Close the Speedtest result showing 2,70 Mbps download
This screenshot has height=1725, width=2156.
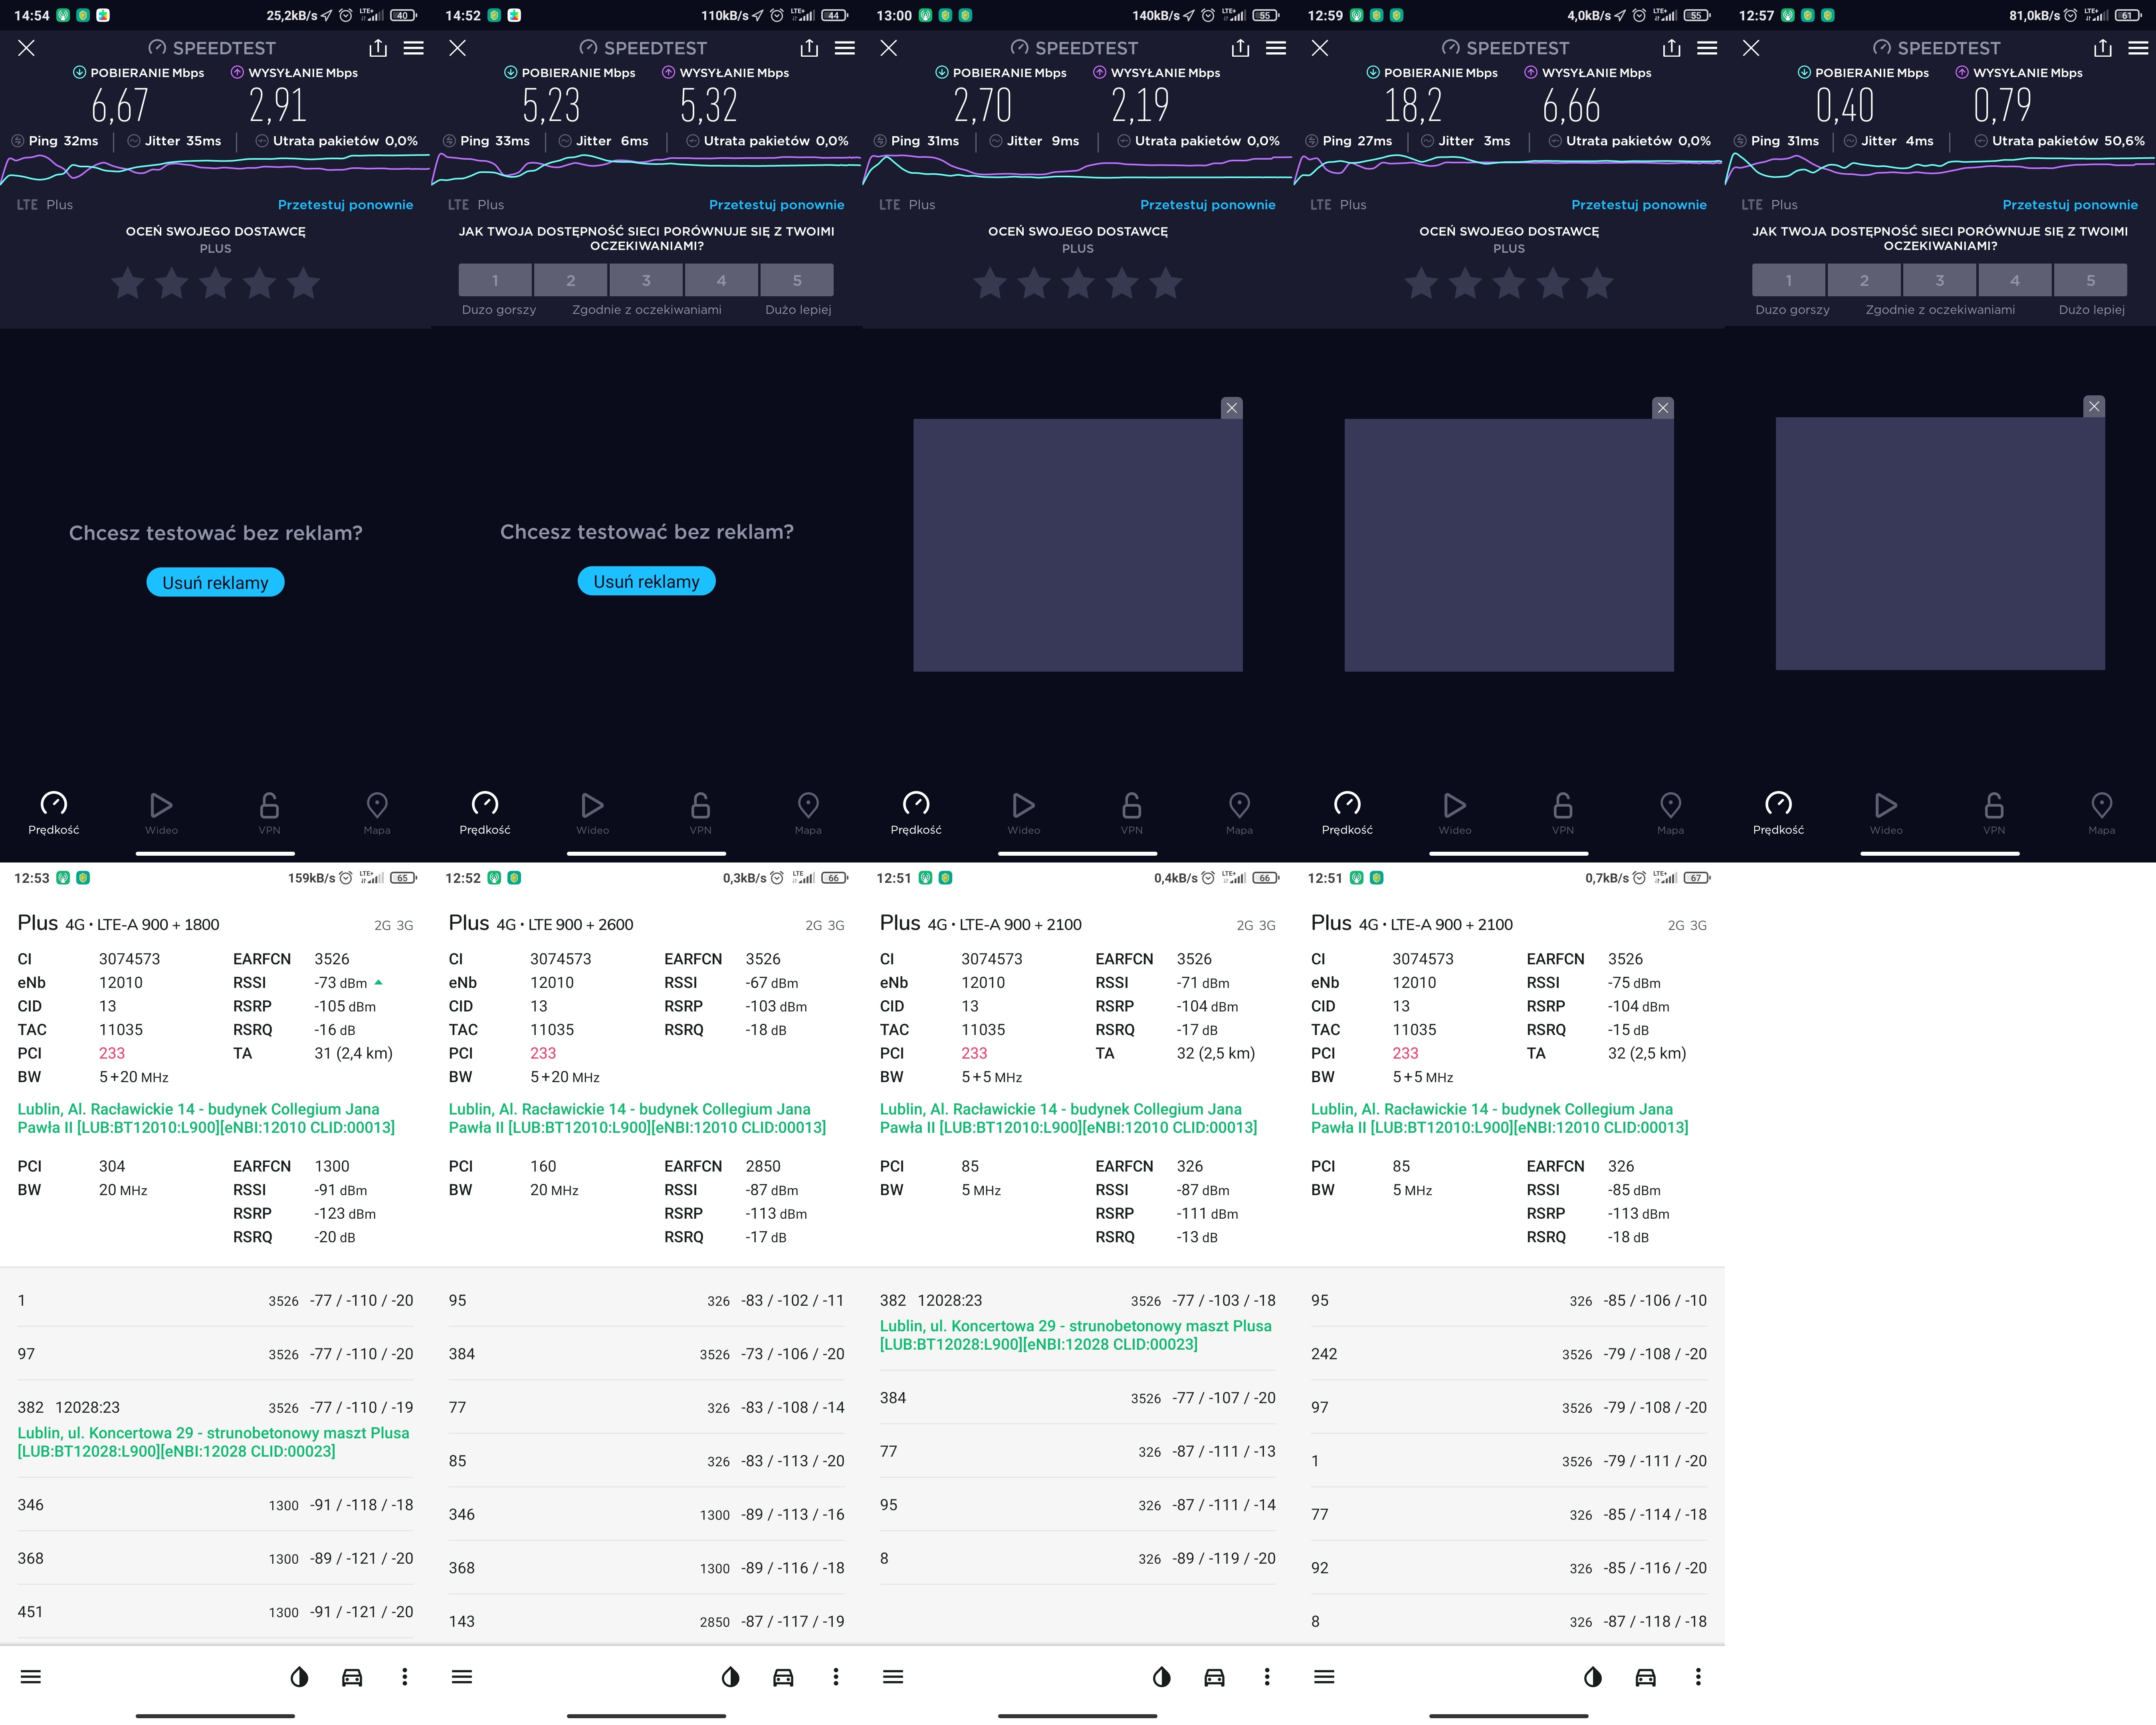coord(889,48)
